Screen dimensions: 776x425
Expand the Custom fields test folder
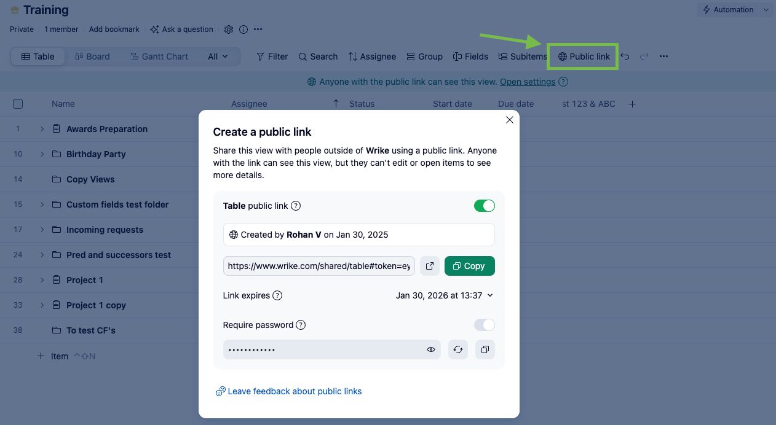click(42, 205)
